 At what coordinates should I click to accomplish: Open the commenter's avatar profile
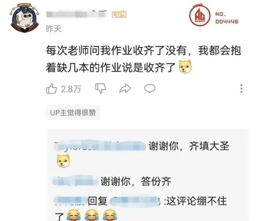[x=24, y=18]
